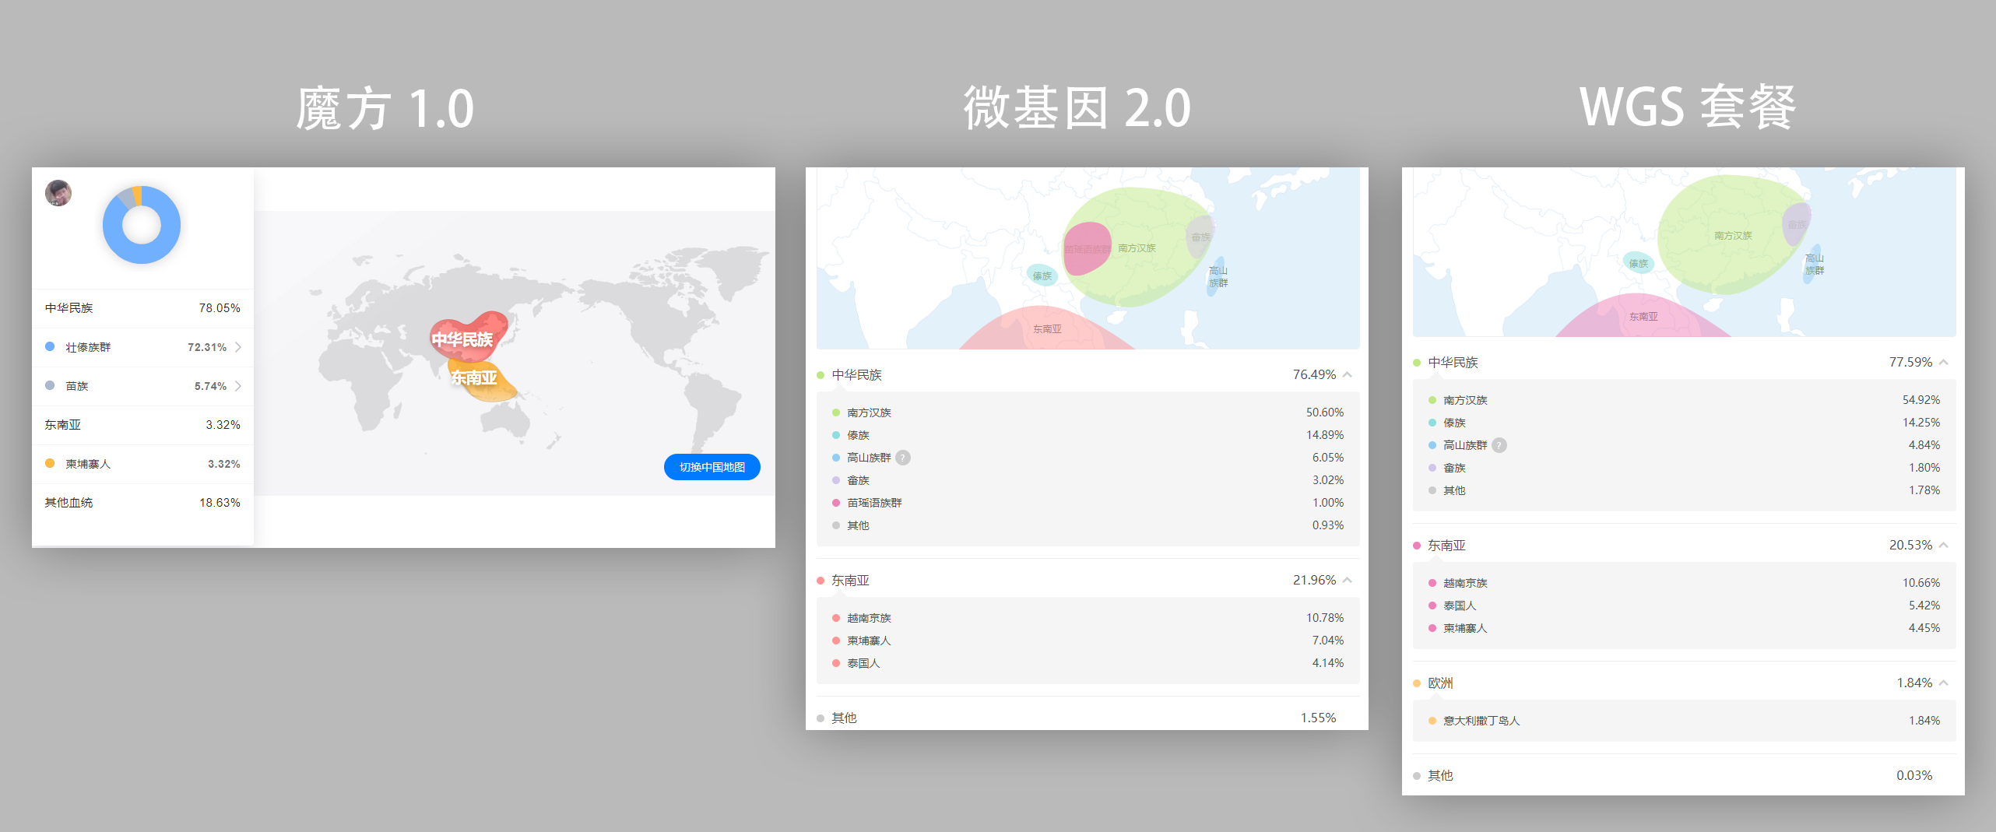Click the 泰国人 5.42% row
Viewport: 1996px width, 832px height.
pos(1684,606)
